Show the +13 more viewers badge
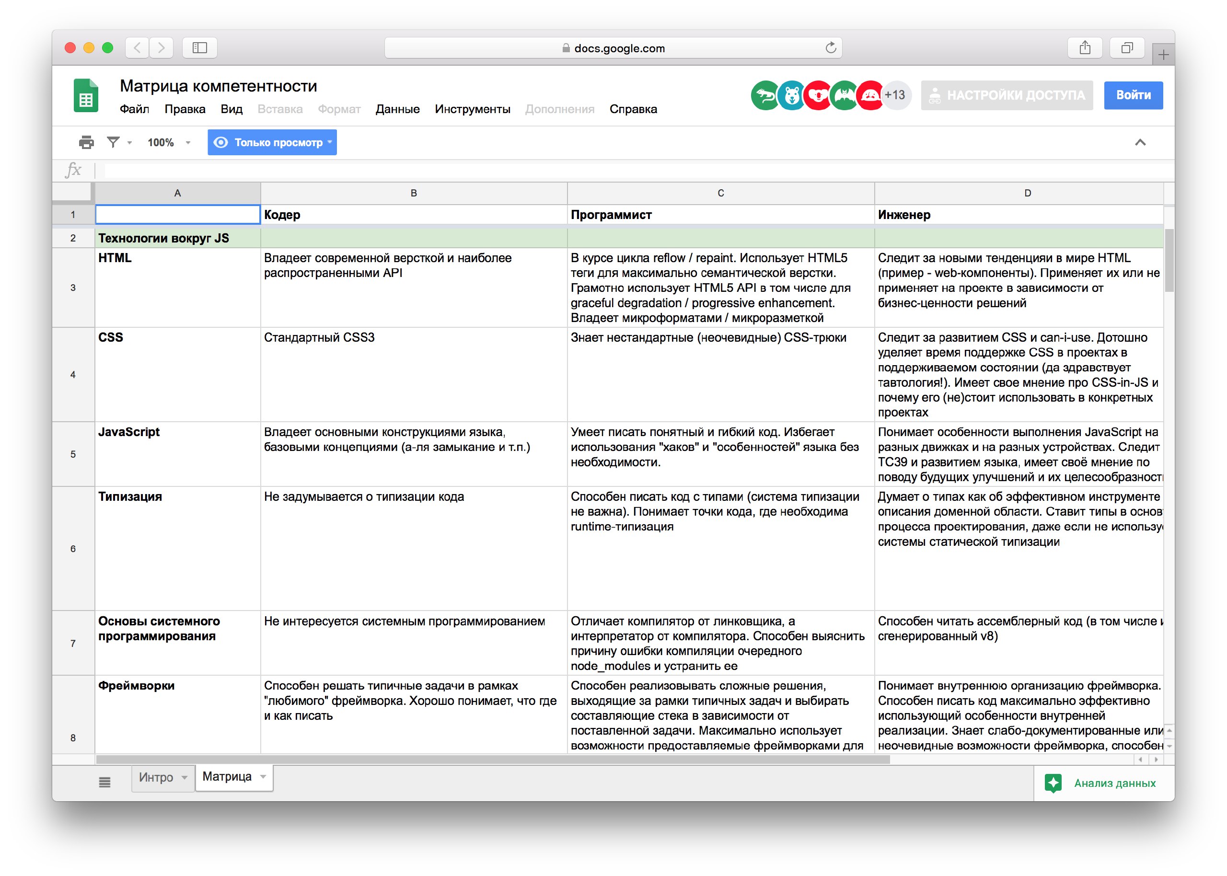Image resolution: width=1227 pixels, height=876 pixels. 896,95
